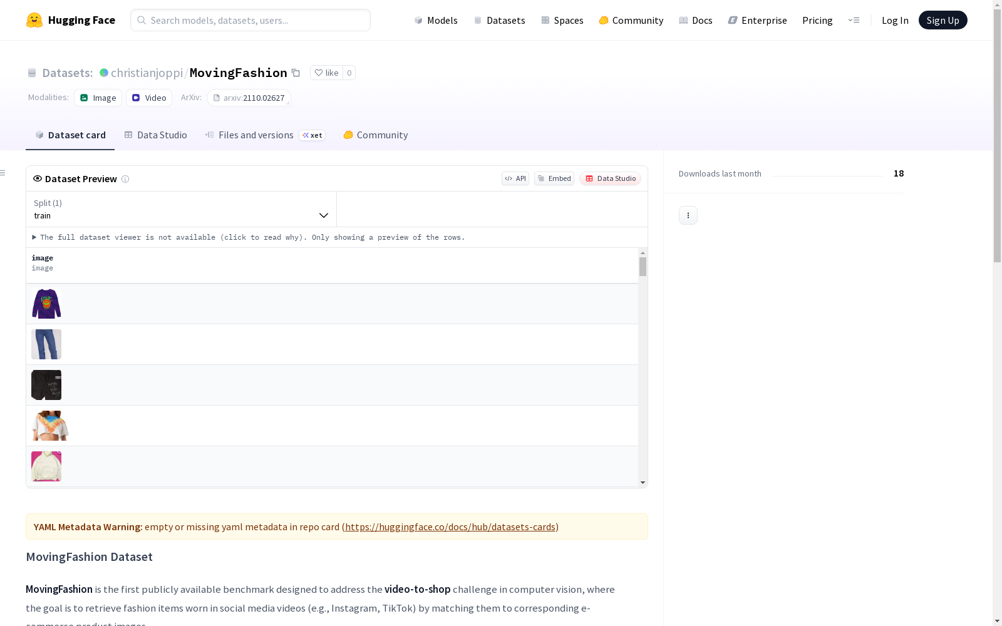Open the cream hoodie on pink thumbnail
Viewport: 1002px width, 626px height.
46,466
